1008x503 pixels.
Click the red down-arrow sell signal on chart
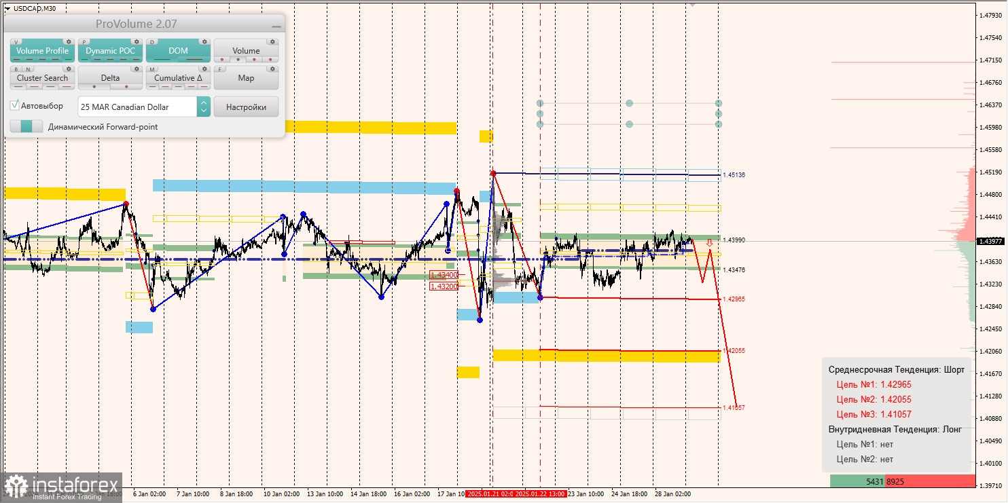709,242
